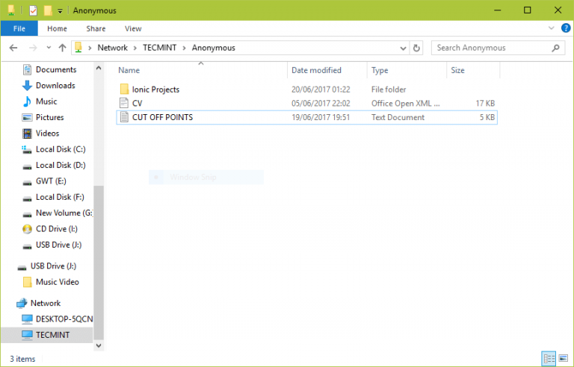Open the Ionic Projects folder

tap(155, 90)
